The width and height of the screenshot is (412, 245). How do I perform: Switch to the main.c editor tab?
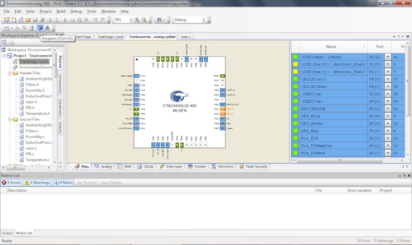[x=186, y=37]
